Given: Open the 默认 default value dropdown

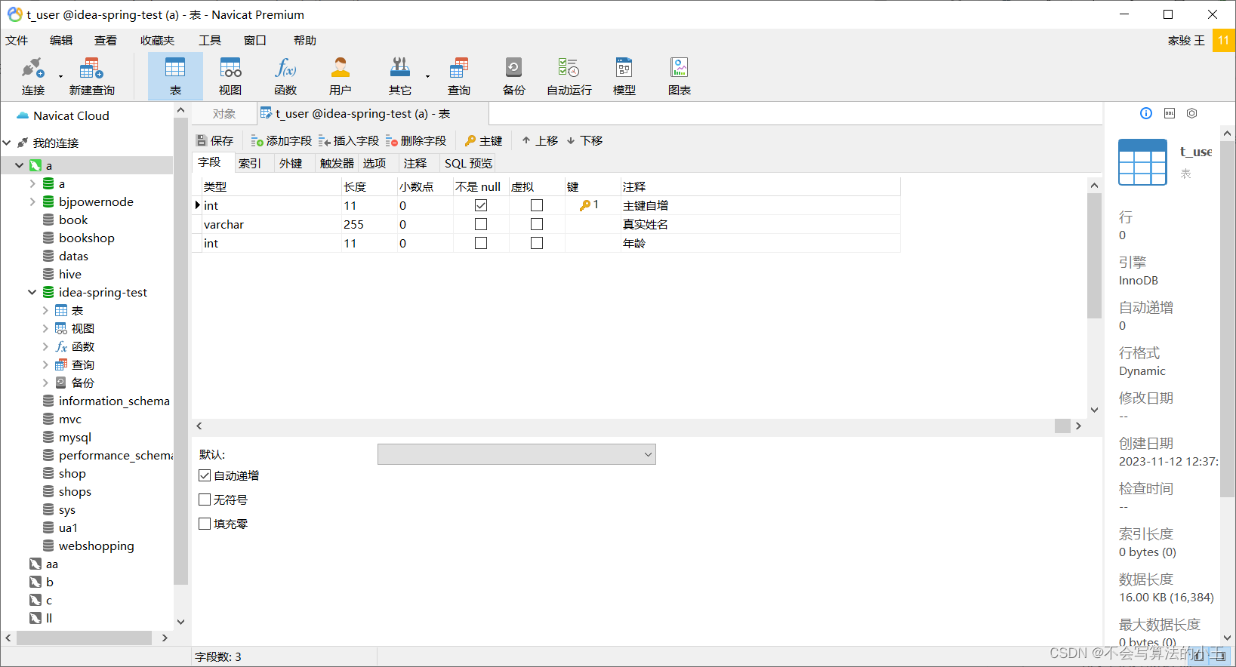Looking at the screenshot, I should point(516,454).
